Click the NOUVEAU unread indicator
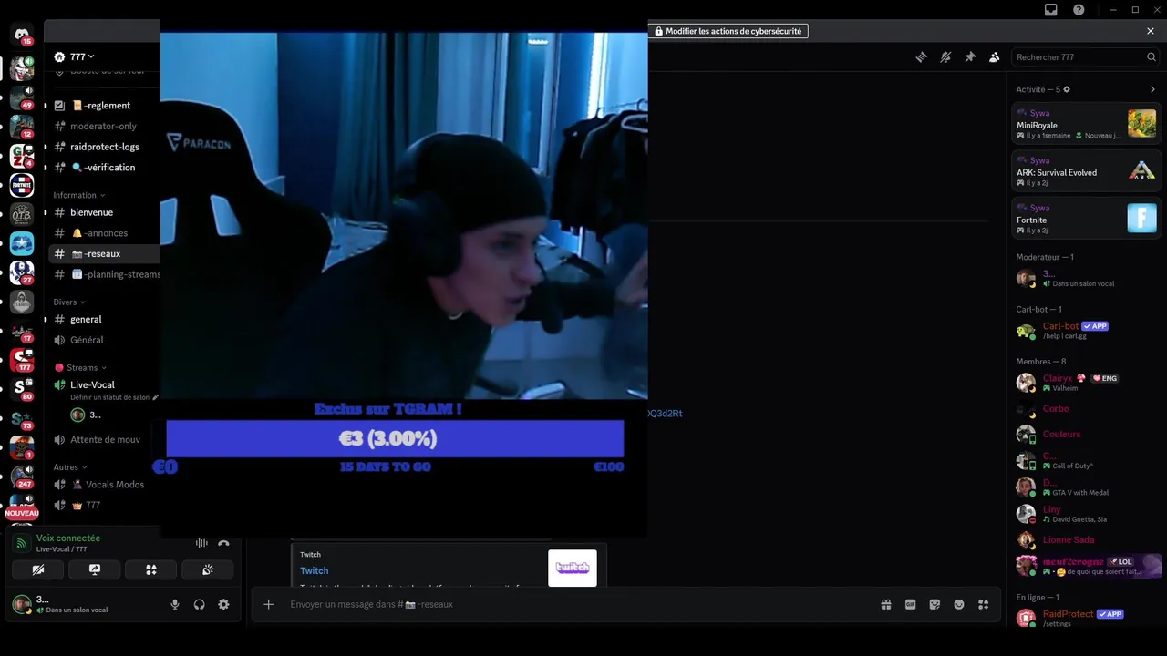This screenshot has width=1167, height=656. click(22, 514)
